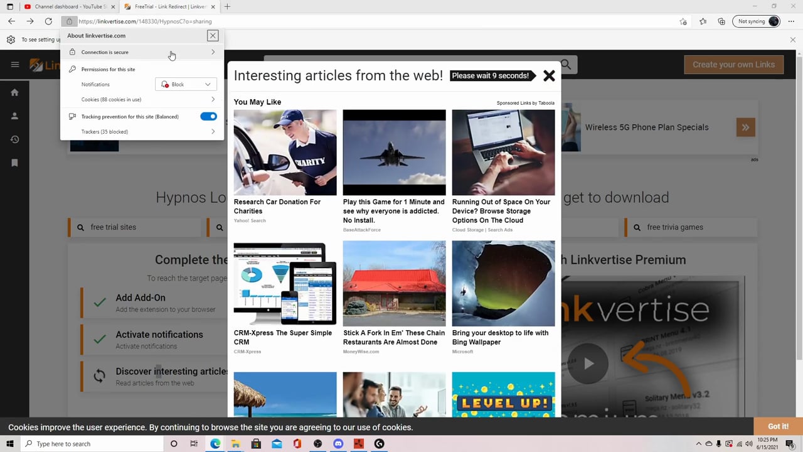Open the fighter jet game ad thumbnail

click(394, 153)
